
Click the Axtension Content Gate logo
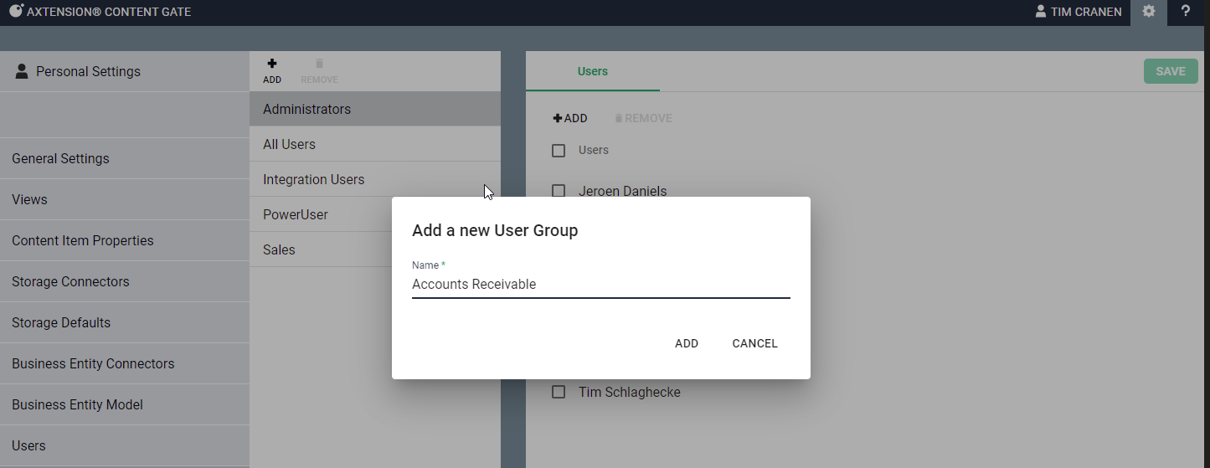pos(16,12)
